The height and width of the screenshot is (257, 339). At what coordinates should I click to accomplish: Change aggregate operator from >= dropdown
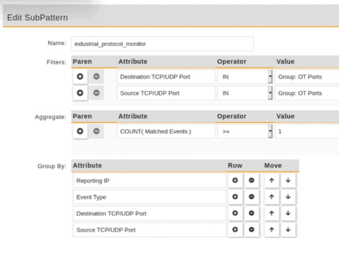pyautogui.click(x=270, y=131)
